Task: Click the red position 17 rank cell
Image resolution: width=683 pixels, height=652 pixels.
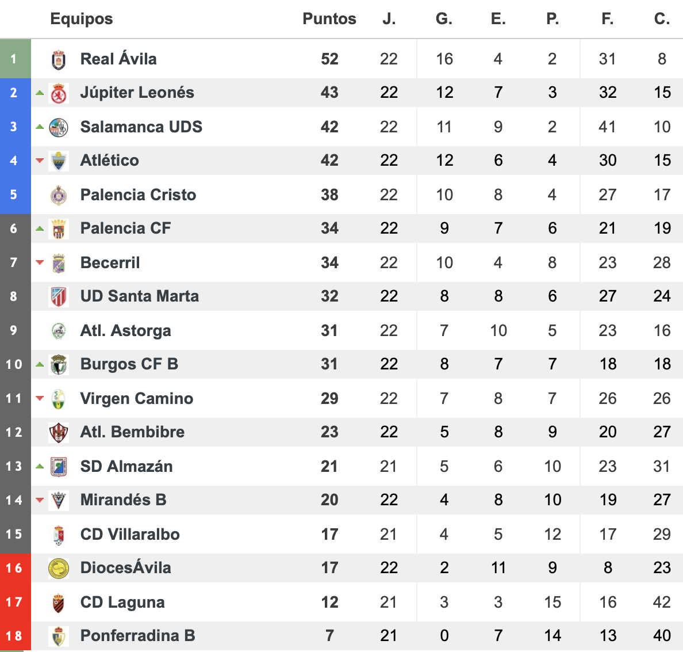Action: click(16, 603)
